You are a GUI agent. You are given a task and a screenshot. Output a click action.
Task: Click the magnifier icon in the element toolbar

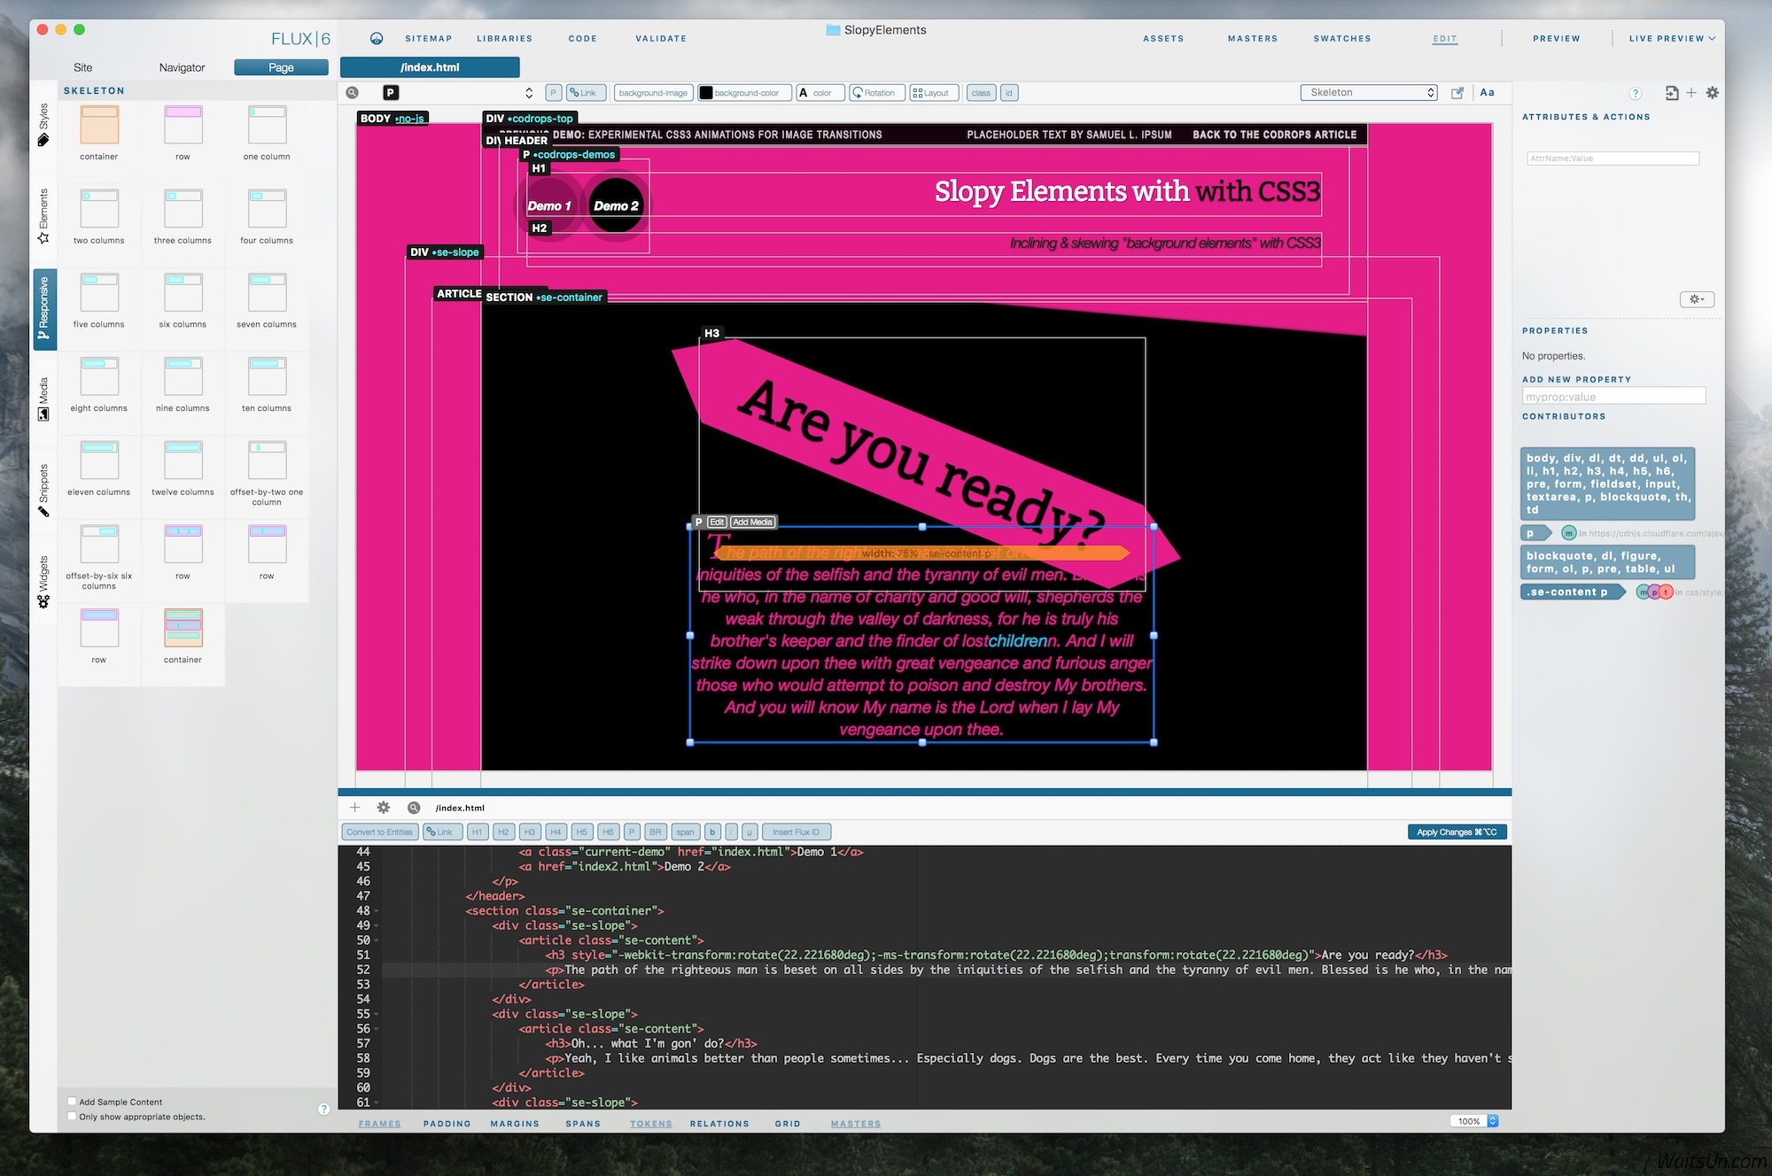pos(353,93)
